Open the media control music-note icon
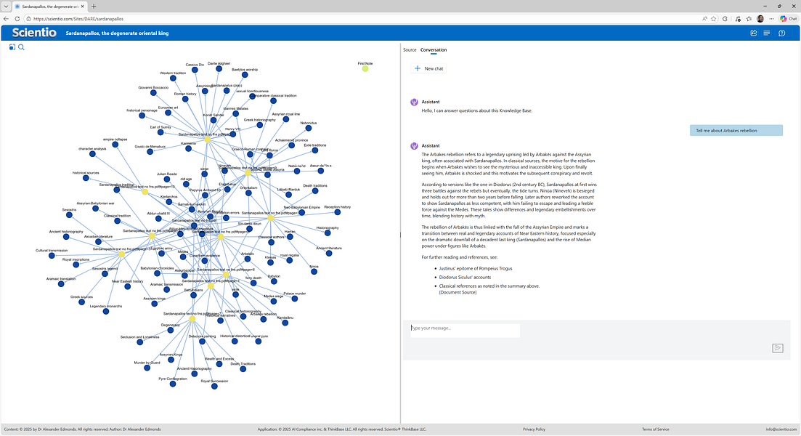 point(738,19)
